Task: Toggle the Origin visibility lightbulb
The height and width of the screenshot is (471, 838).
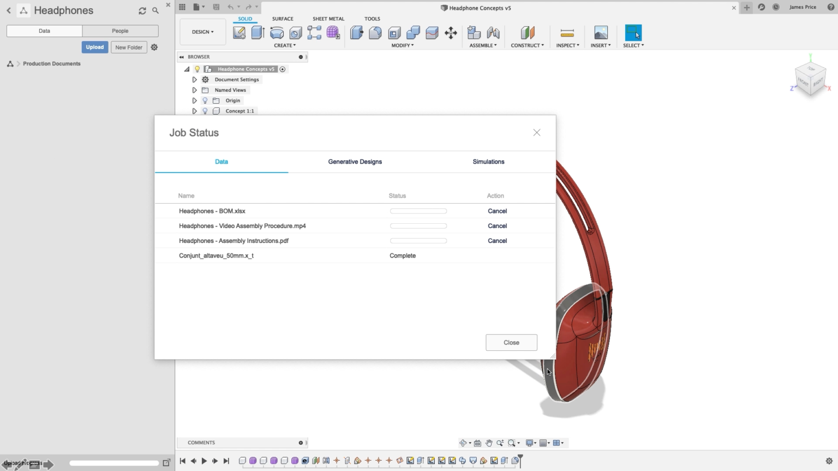Action: tap(205, 100)
